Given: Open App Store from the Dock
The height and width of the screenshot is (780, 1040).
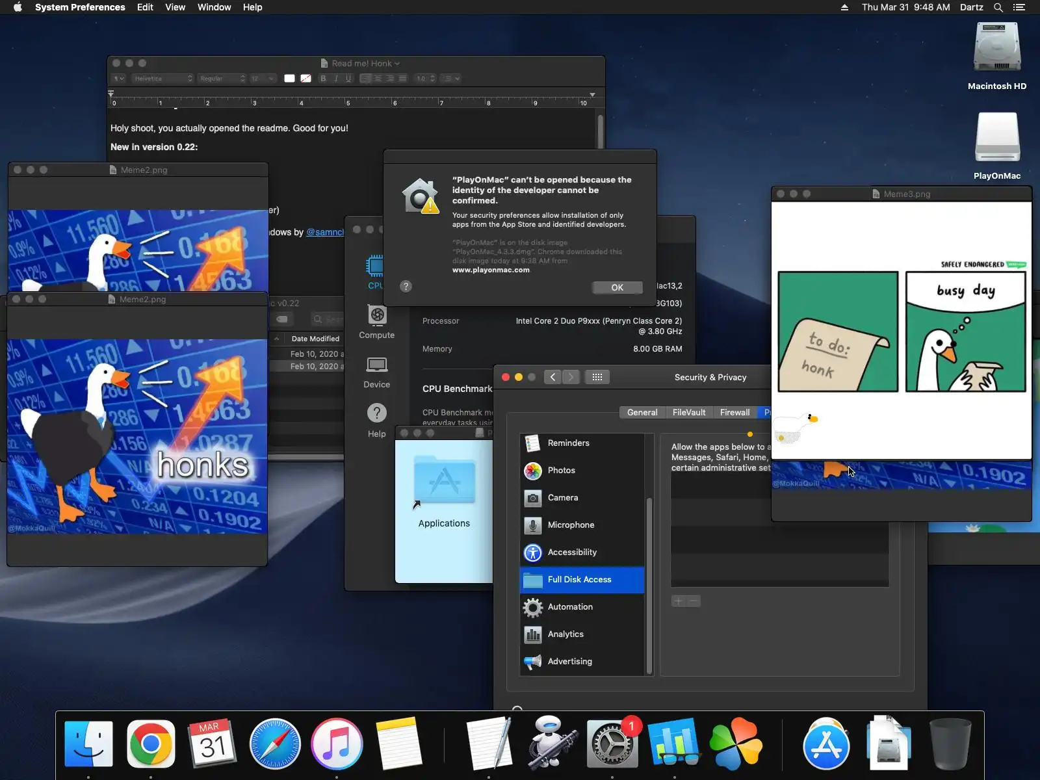Looking at the screenshot, I should pos(826,744).
